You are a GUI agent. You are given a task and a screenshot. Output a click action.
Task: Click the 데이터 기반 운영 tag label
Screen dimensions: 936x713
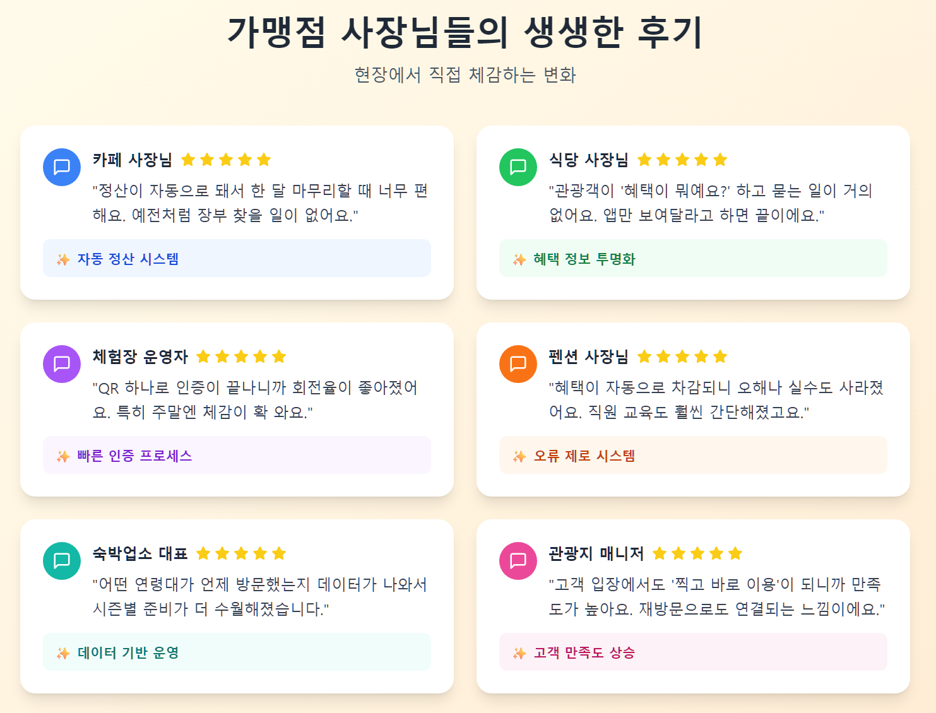128,653
